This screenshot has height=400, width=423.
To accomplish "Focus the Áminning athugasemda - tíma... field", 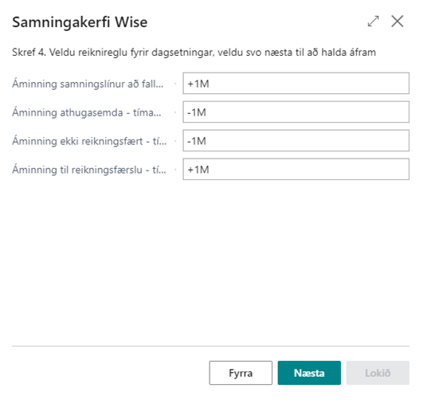I will pyautogui.click(x=296, y=112).
